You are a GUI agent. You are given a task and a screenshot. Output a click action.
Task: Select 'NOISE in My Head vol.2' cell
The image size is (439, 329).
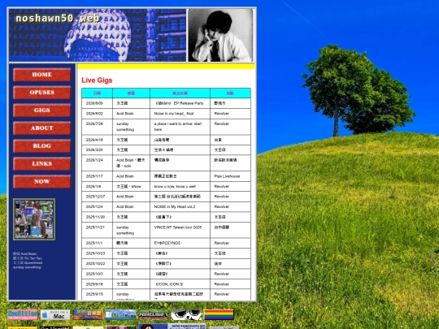(180, 207)
